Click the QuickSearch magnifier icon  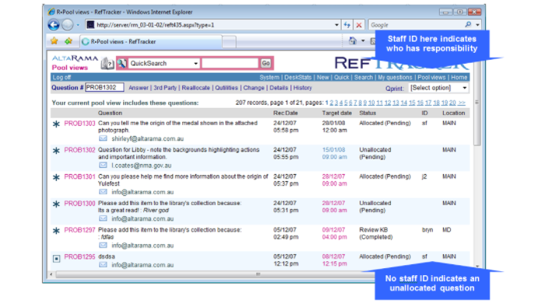[122, 63]
